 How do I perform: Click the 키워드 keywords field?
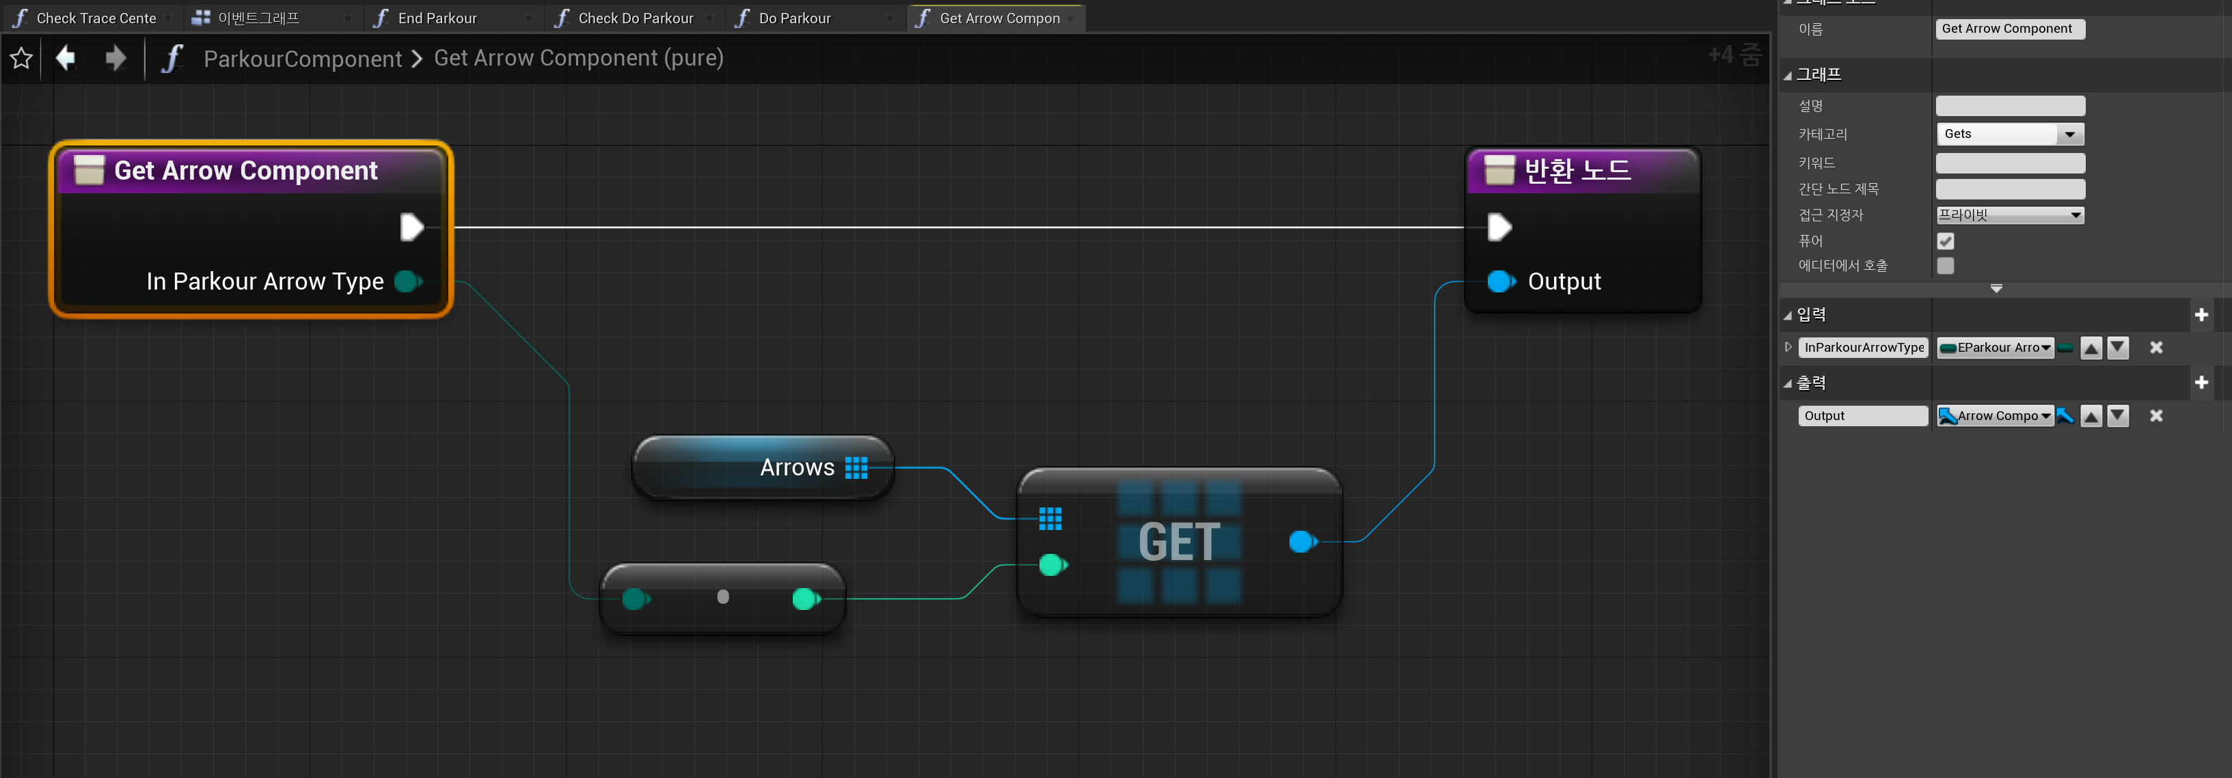tap(2009, 163)
